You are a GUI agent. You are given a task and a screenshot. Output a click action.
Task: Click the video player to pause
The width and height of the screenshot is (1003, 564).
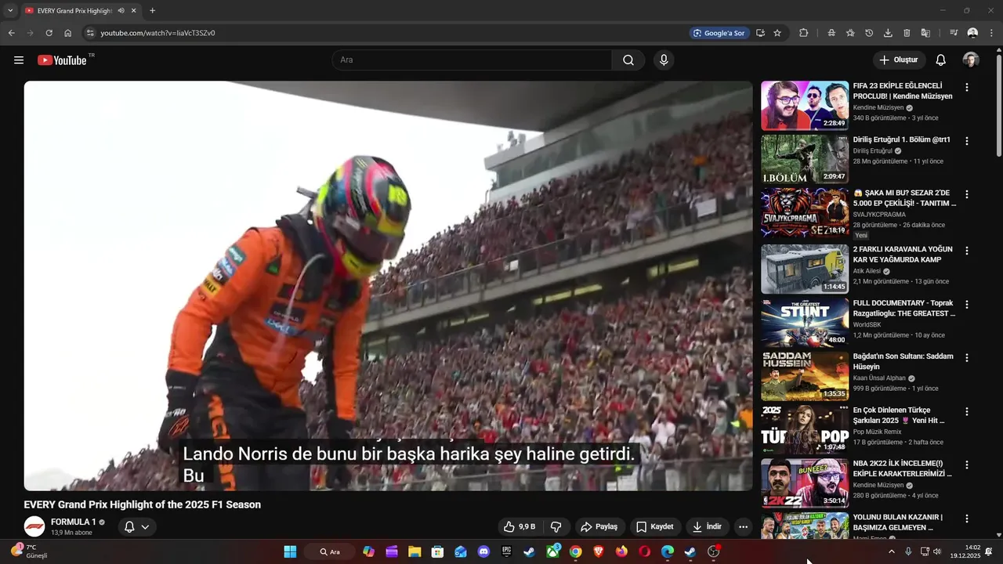388,286
